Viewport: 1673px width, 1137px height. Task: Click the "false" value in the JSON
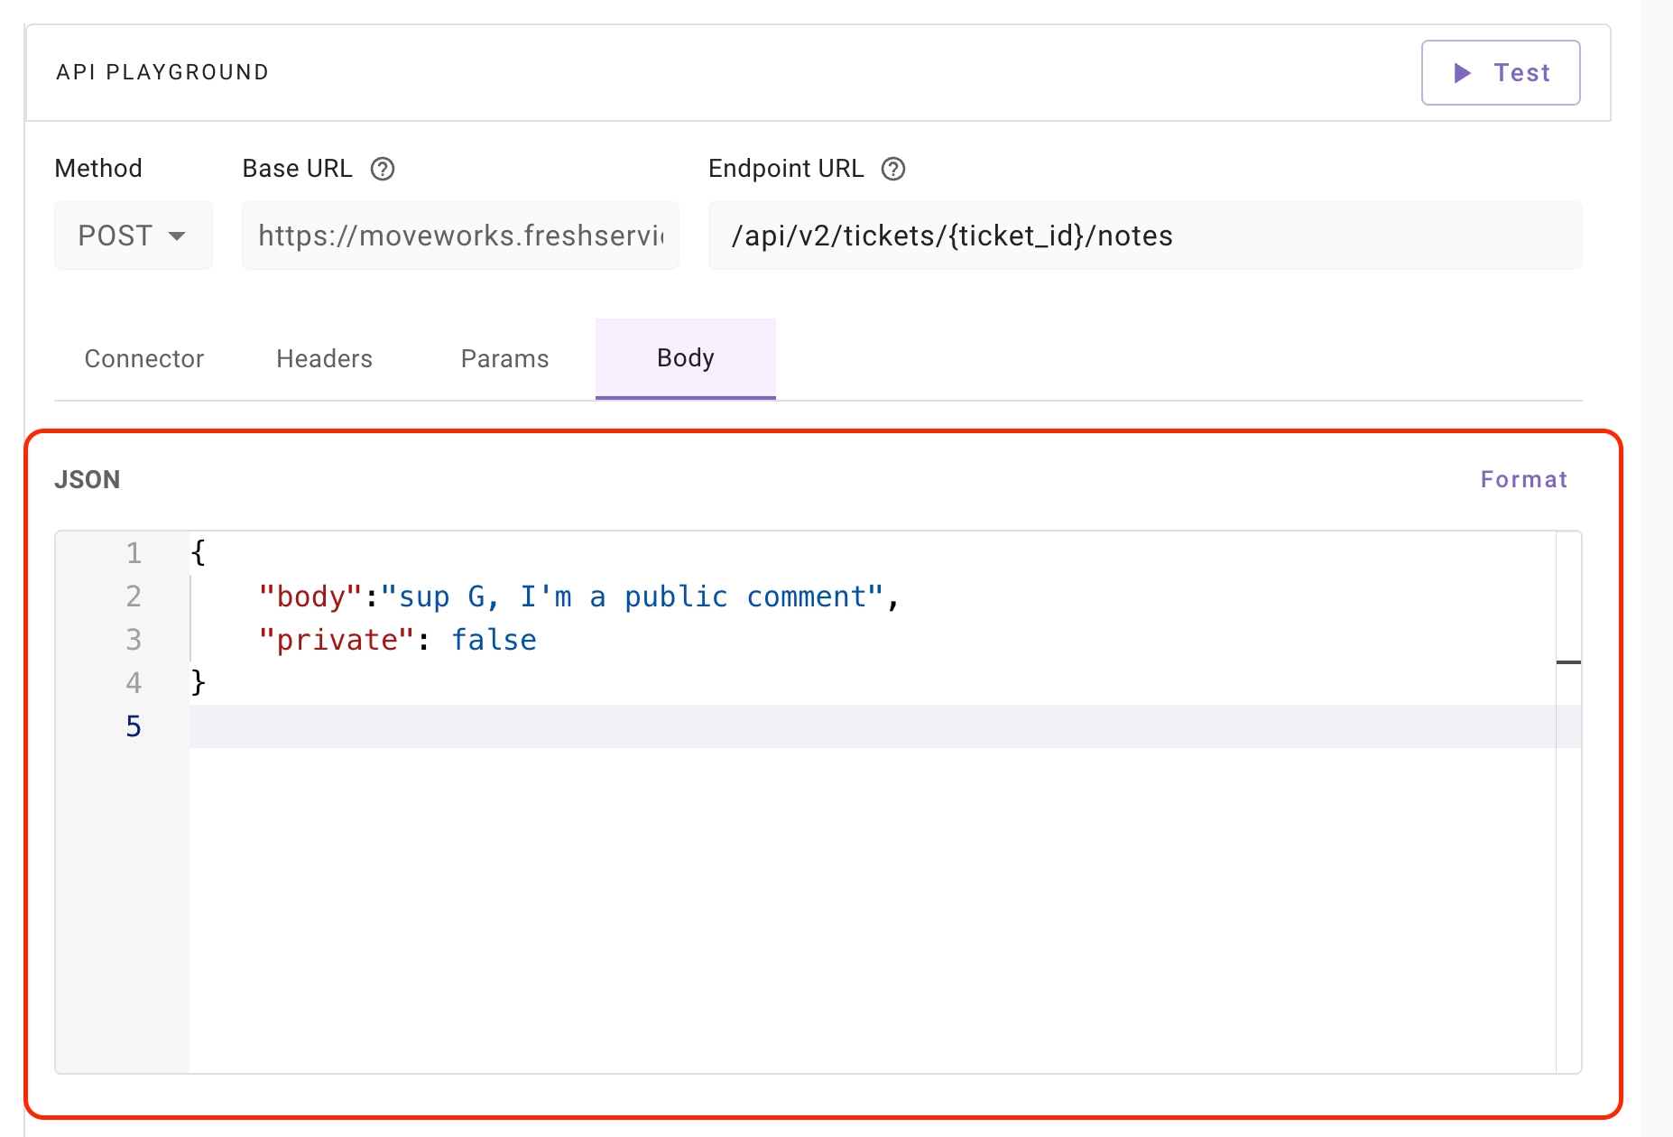(x=494, y=640)
